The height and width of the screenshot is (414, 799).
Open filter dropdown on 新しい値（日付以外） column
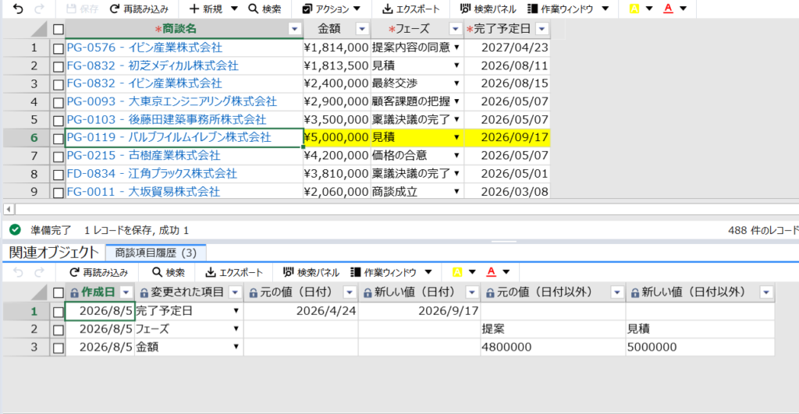[x=766, y=292]
